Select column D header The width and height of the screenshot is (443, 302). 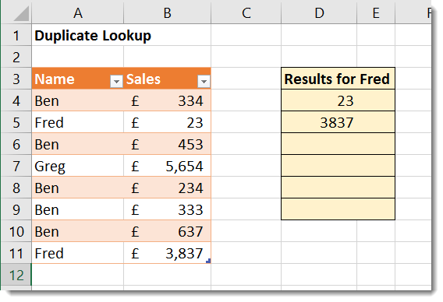coord(319,12)
